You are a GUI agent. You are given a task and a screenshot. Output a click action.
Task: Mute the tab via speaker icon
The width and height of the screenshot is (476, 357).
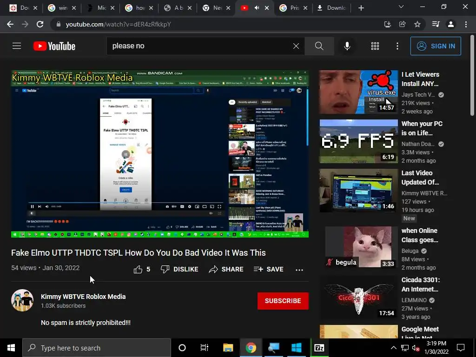point(257,8)
